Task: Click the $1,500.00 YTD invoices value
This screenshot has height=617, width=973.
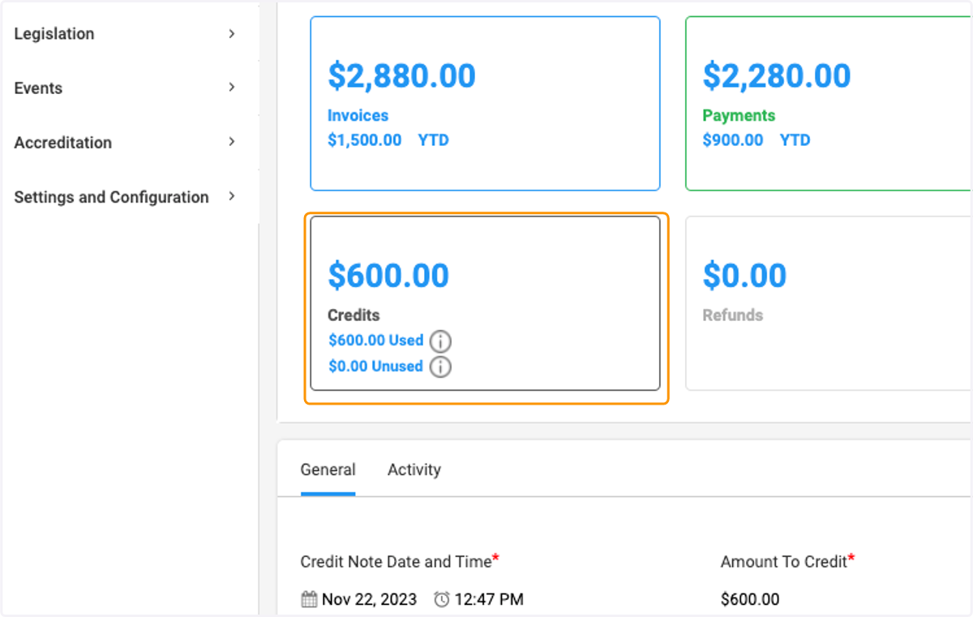Action: 388,140
